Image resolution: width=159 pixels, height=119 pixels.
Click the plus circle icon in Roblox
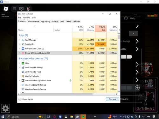pyautogui.click(x=137, y=88)
